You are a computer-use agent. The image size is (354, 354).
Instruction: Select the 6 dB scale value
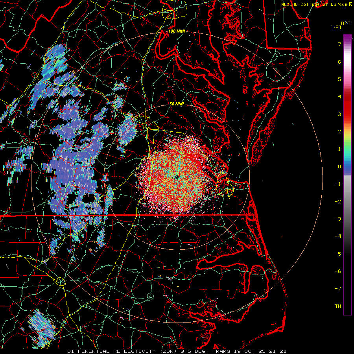click(x=339, y=62)
